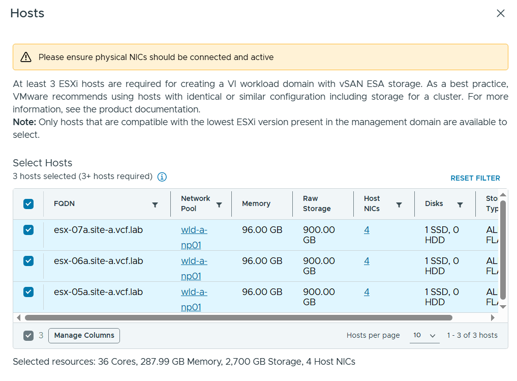Open the FQDN column filter

[x=155, y=204]
